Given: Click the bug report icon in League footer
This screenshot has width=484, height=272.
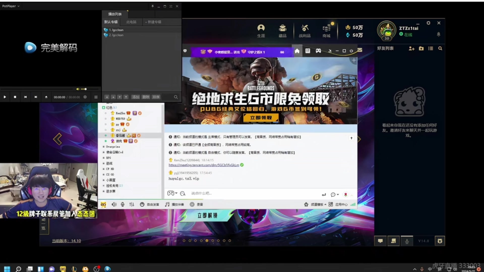Looking at the screenshot, I should (440, 241).
